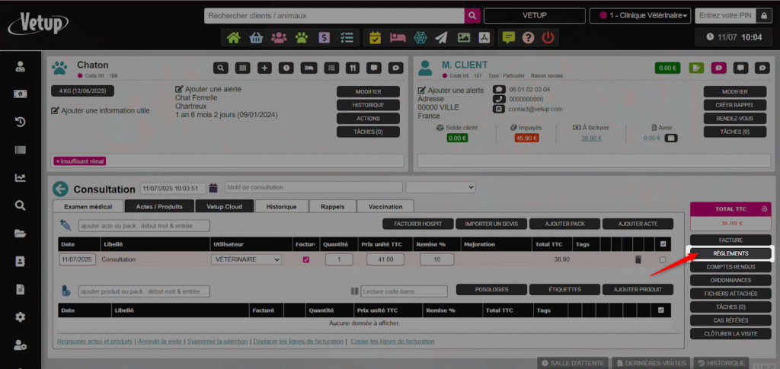Open the Actes / Produits tab
Image resolution: width=780 pixels, height=369 pixels.
pyautogui.click(x=158, y=206)
